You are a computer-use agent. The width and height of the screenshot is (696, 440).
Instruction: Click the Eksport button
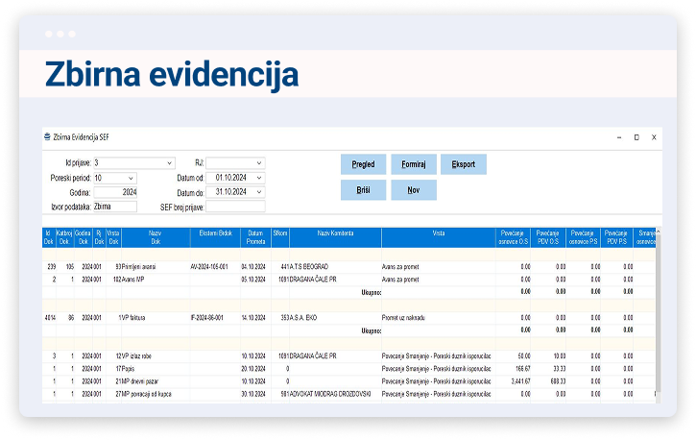pos(464,164)
